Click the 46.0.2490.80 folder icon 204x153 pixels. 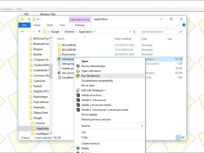[x=59, y=45]
